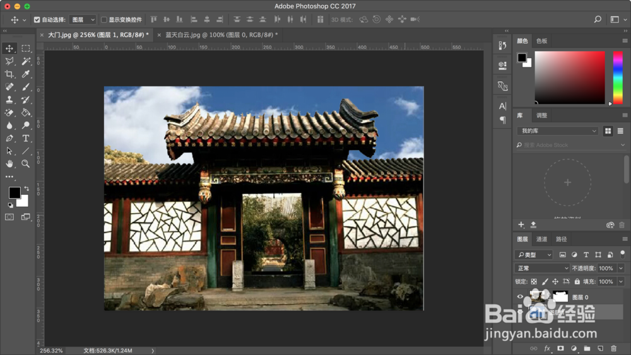Open the 调整 adjustments tab
Viewport: 631px width, 355px height.
(541, 115)
